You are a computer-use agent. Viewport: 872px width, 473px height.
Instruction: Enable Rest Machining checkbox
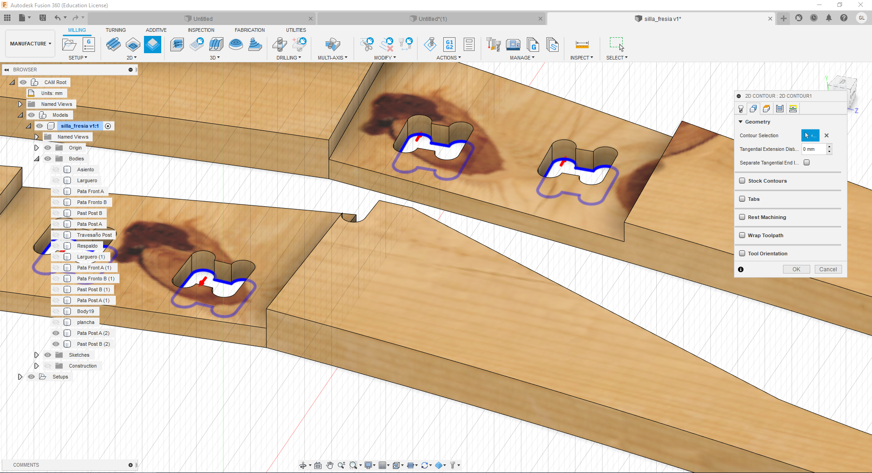click(x=742, y=217)
